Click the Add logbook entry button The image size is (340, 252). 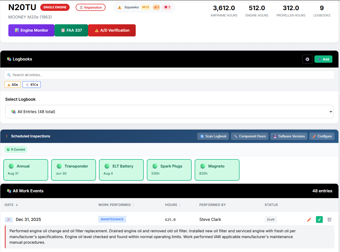coord(323,59)
